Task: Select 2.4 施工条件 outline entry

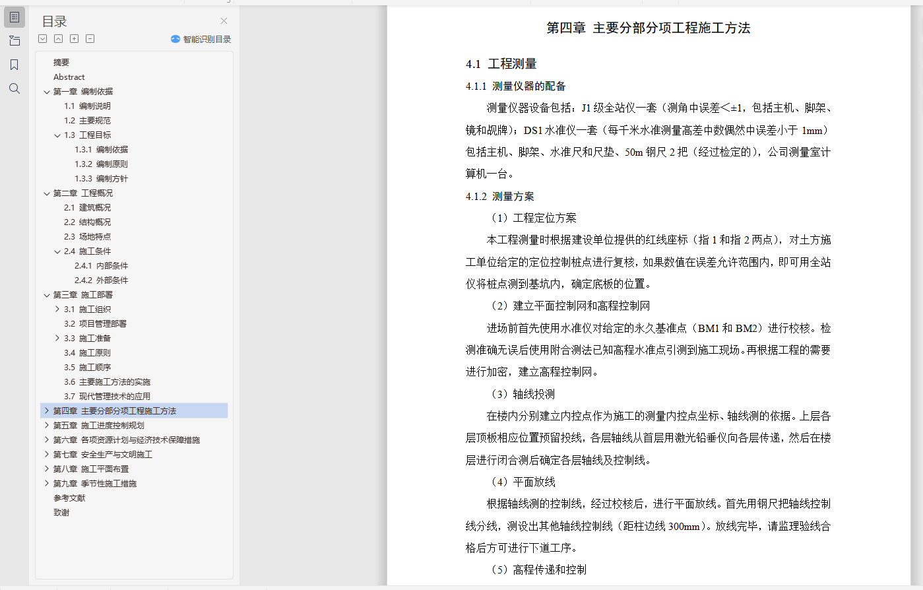Action: tap(88, 251)
